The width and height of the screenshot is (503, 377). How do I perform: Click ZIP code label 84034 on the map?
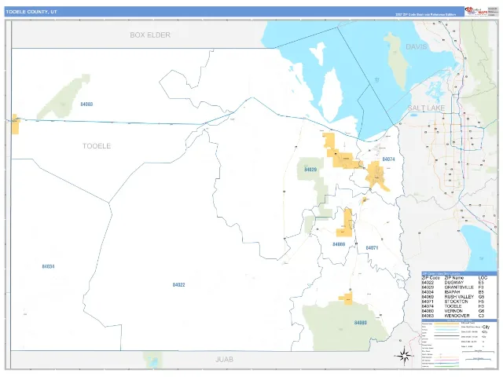coord(48,266)
